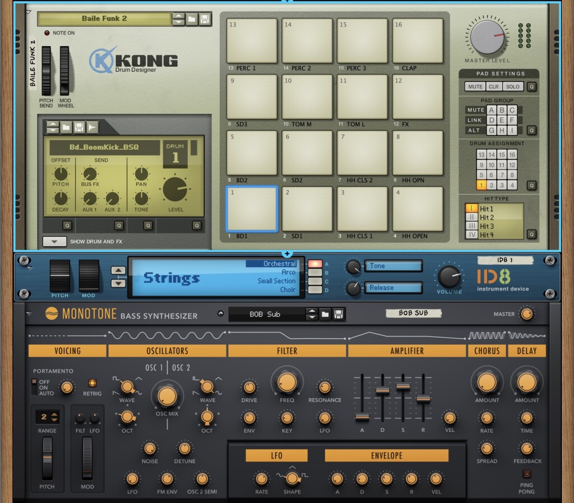Click the Master Level knob
Viewport: 574px width, 503px height.
[487, 37]
